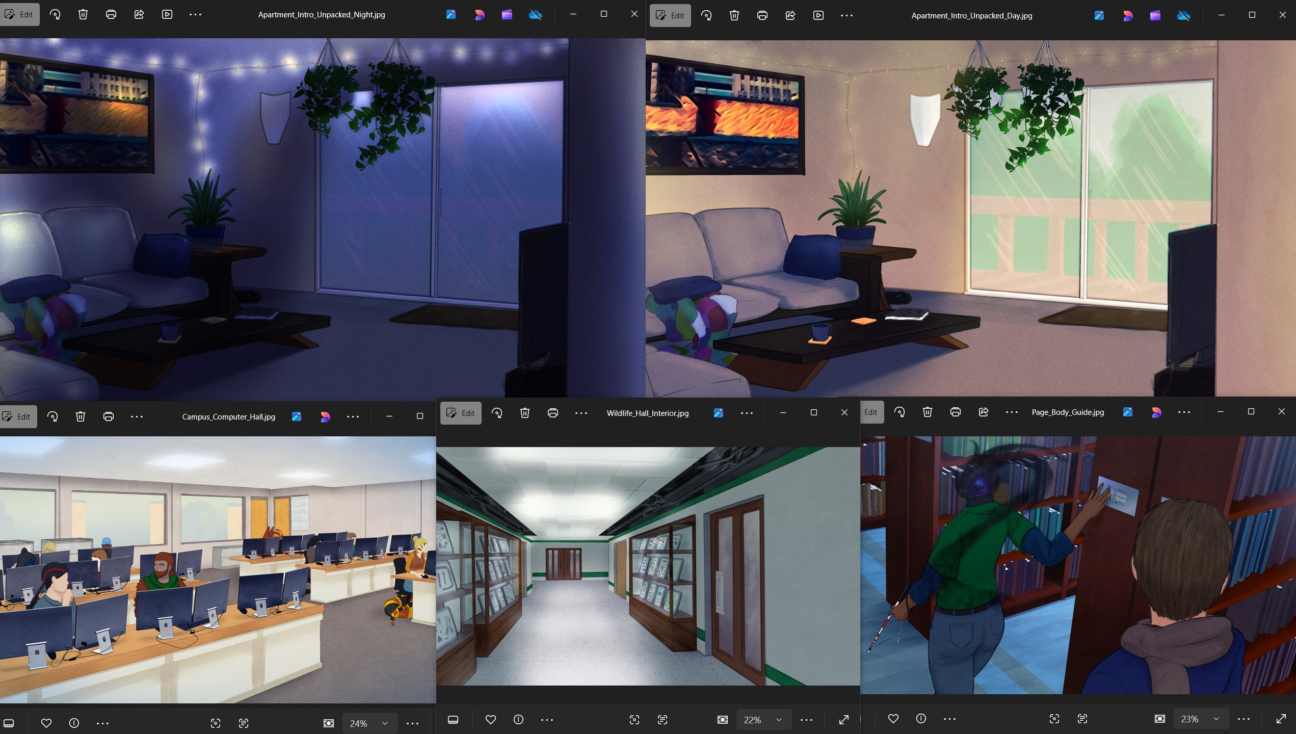The height and width of the screenshot is (734, 1296).
Task: Click Edit in Campus_Computer_Hall window
Action: tap(18, 416)
